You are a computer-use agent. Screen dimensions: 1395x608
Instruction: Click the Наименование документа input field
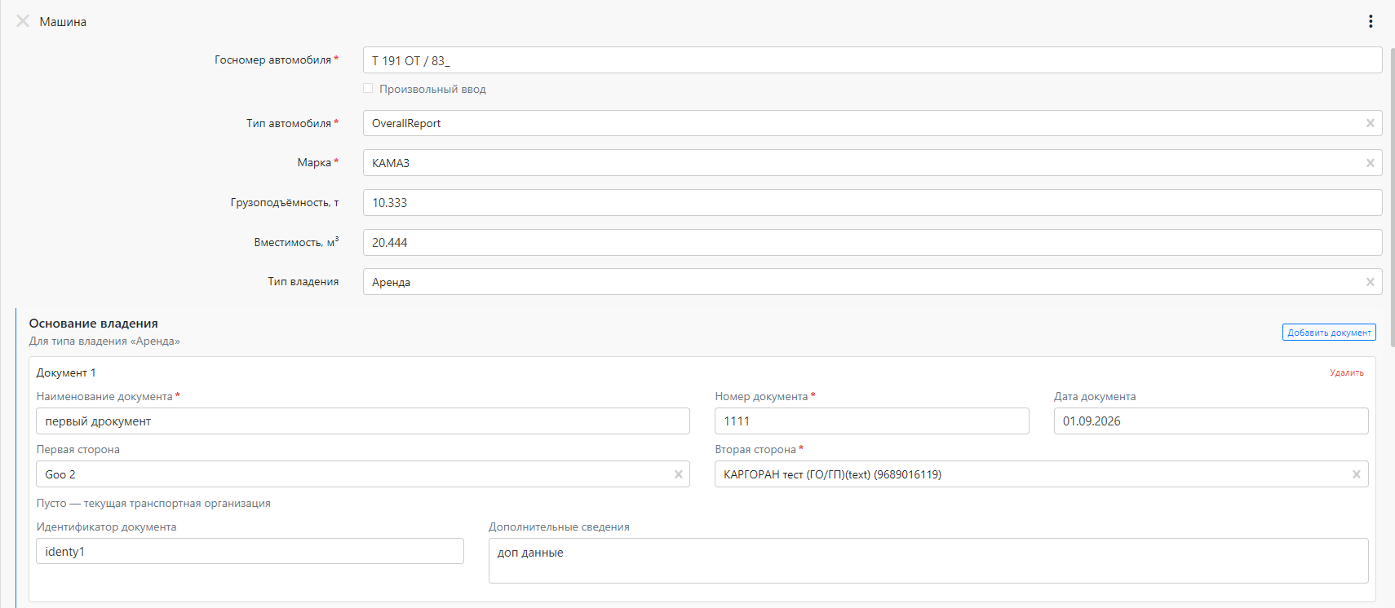coord(363,421)
